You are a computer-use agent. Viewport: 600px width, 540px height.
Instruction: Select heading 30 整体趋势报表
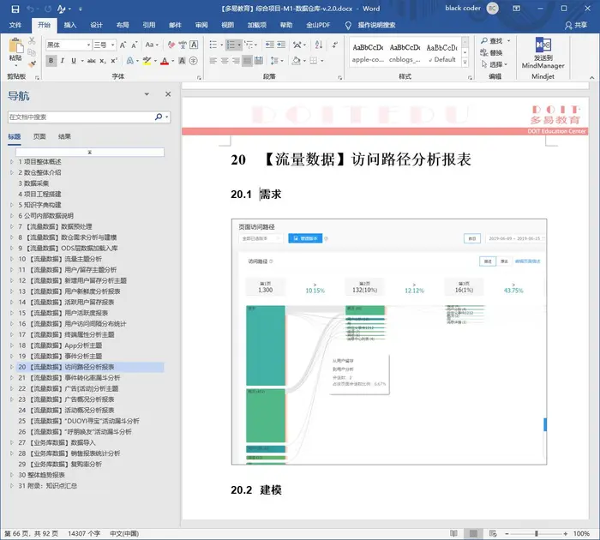click(x=42, y=475)
